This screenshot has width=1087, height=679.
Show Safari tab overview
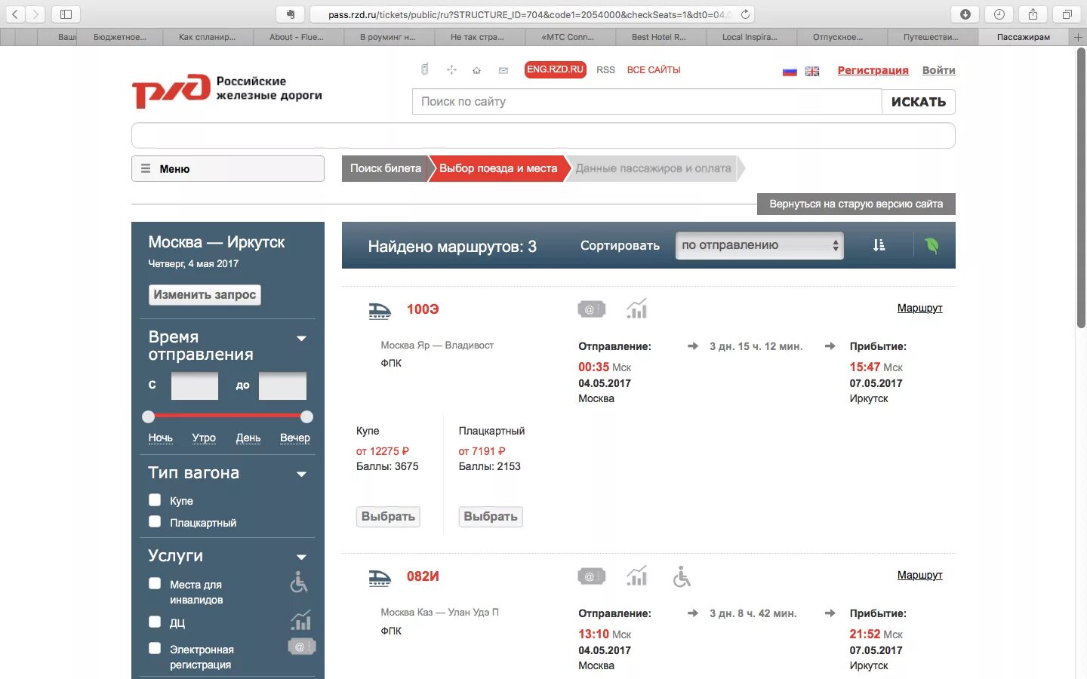(x=1067, y=14)
